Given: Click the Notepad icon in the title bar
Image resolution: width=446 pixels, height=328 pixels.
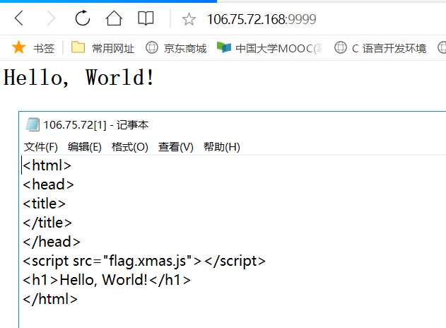Looking at the screenshot, I should (x=33, y=124).
